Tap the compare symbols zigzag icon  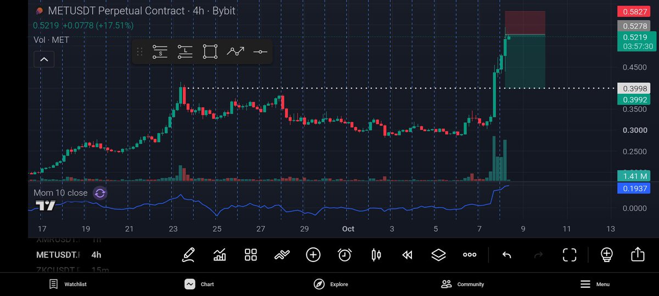[282, 254]
